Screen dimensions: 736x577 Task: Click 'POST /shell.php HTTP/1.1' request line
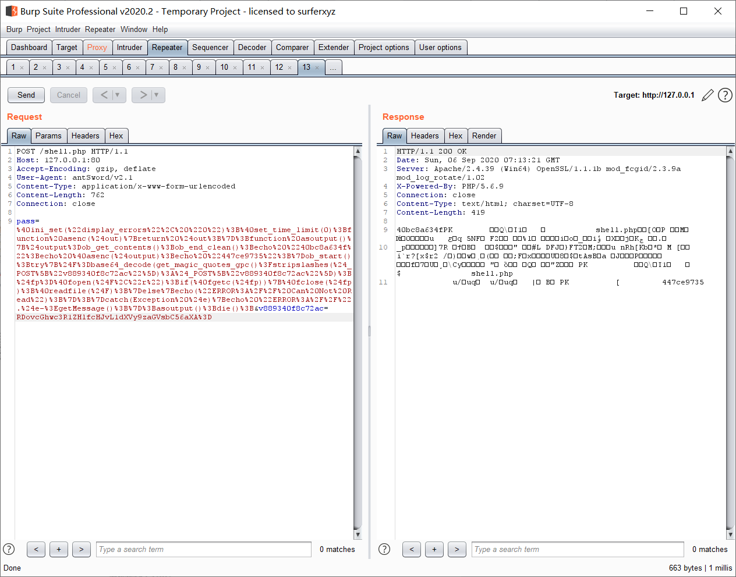click(x=72, y=151)
